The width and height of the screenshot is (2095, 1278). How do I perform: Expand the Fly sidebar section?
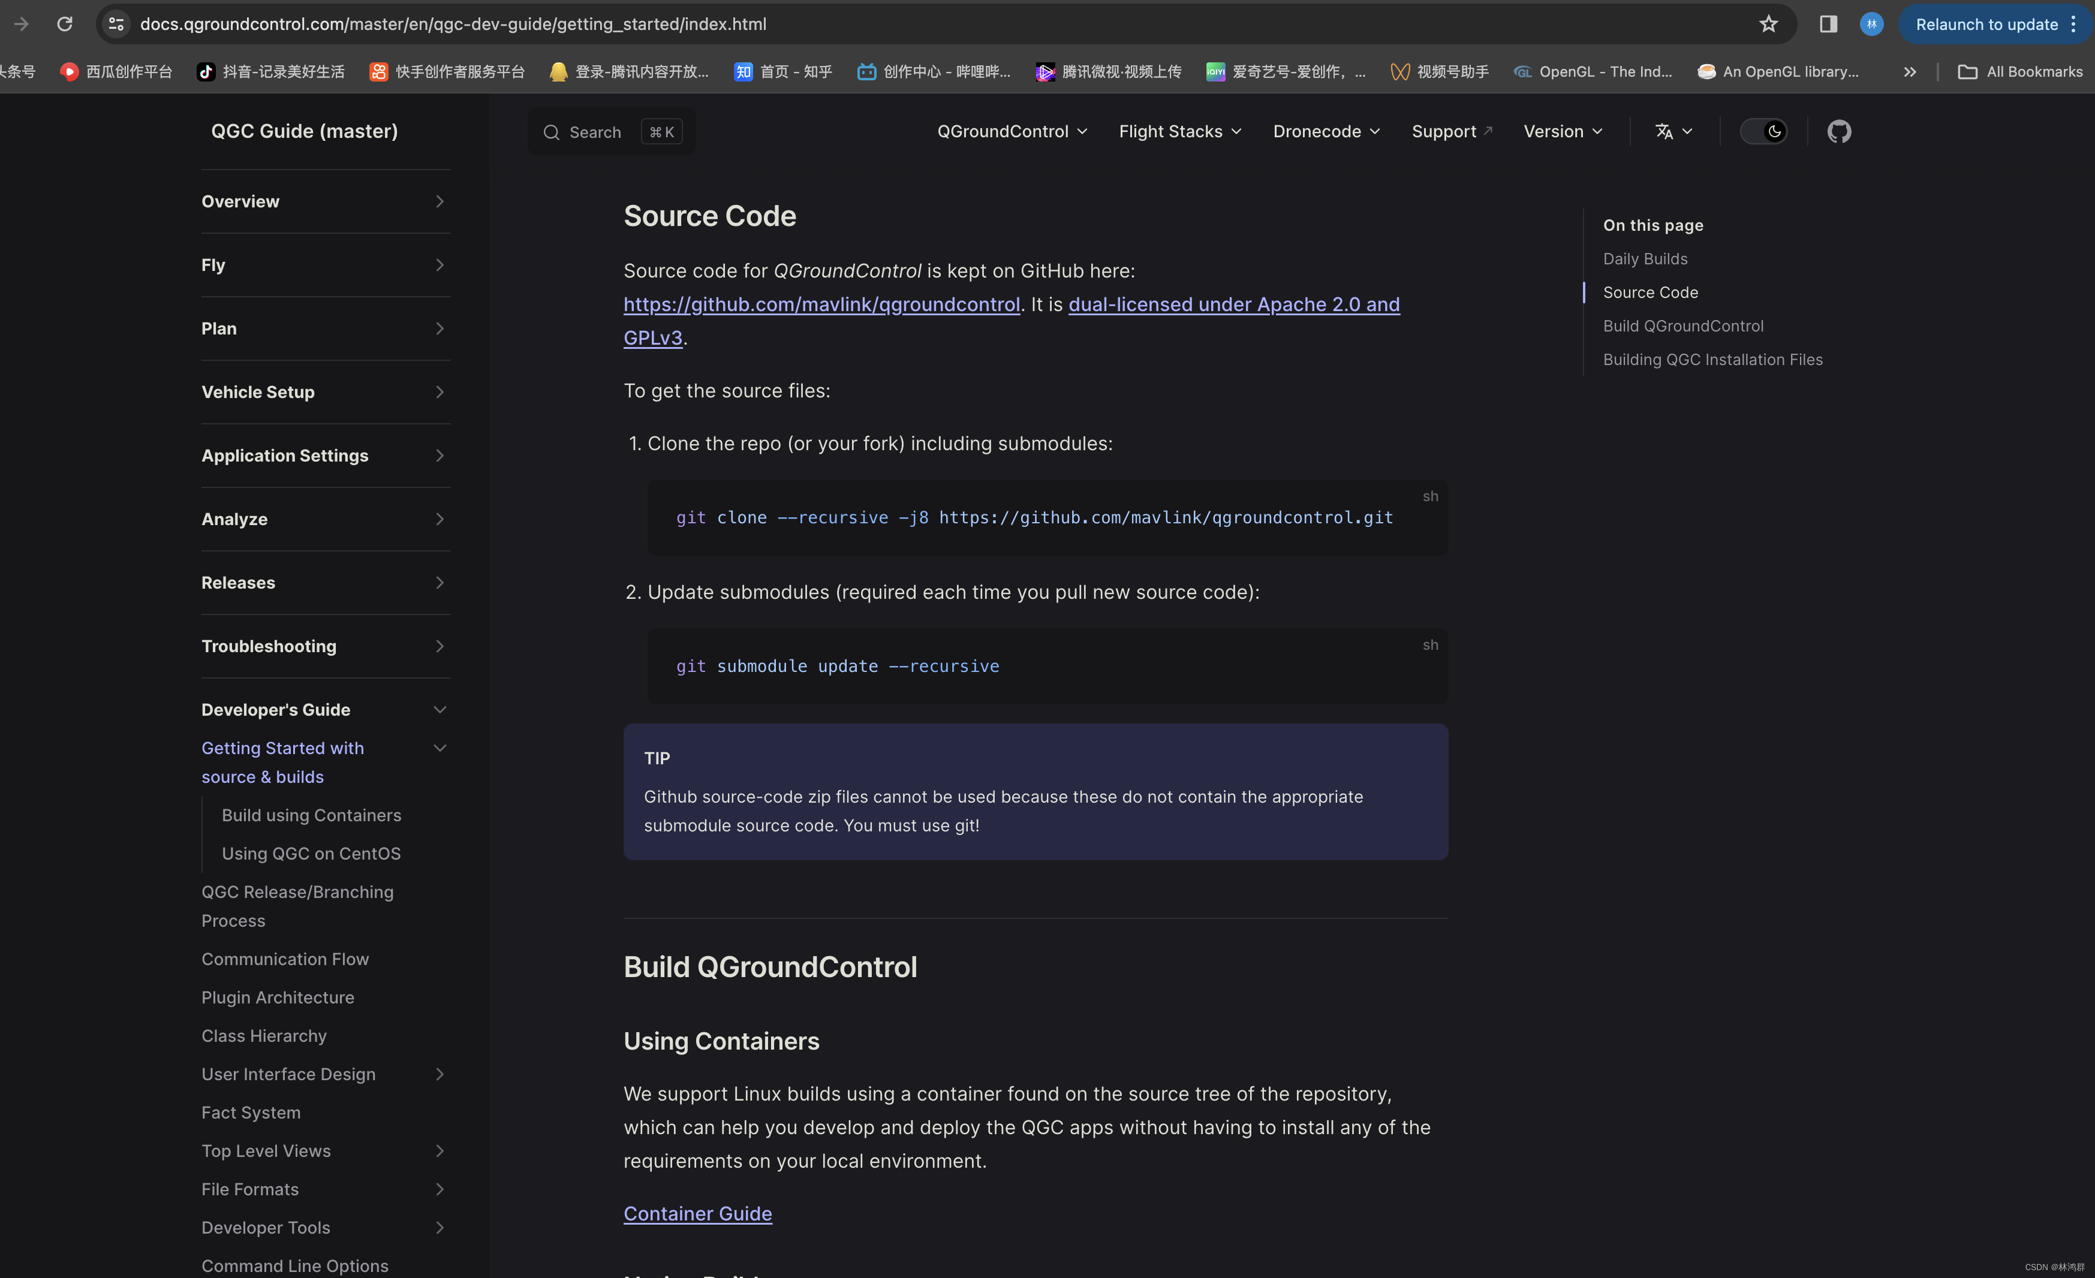click(x=326, y=265)
